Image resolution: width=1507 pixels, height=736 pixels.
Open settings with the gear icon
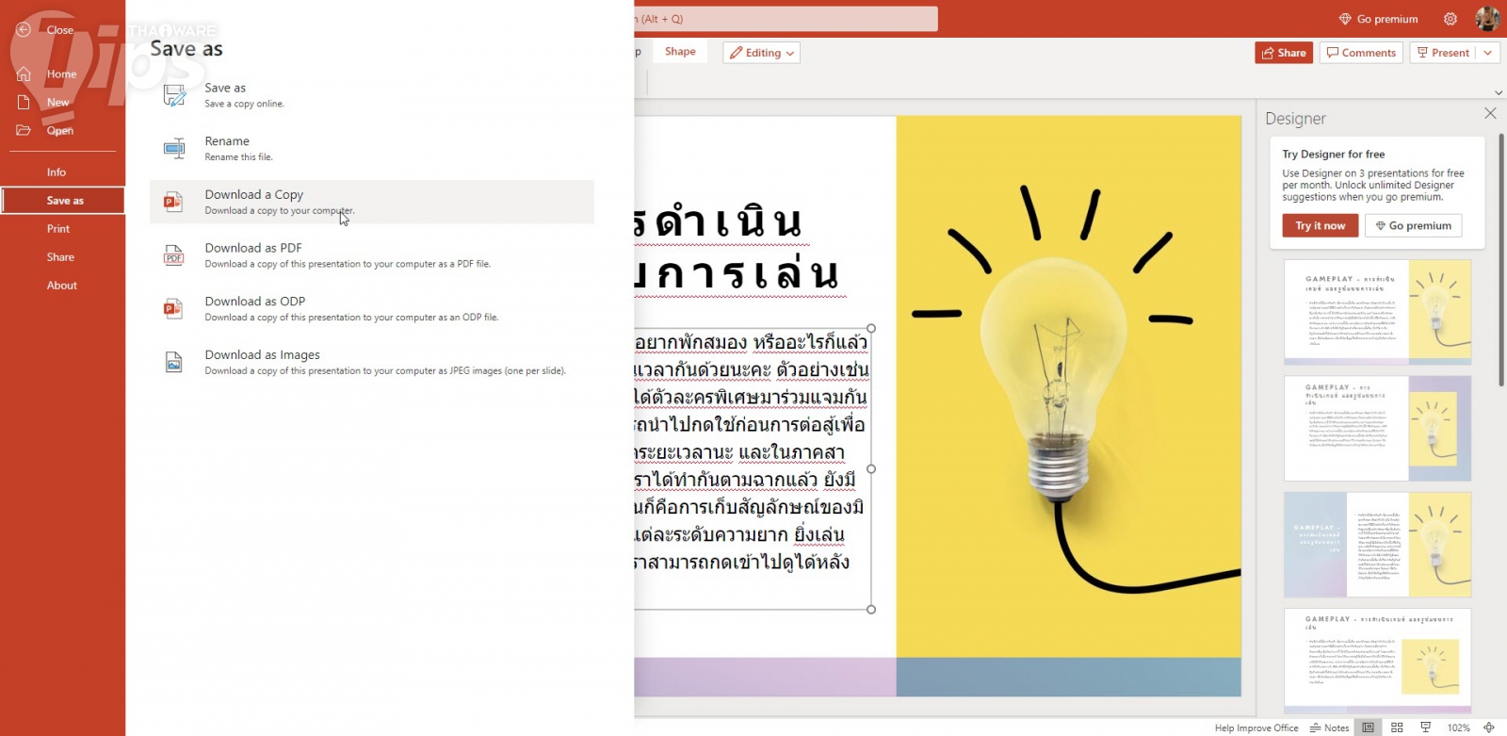[1450, 19]
